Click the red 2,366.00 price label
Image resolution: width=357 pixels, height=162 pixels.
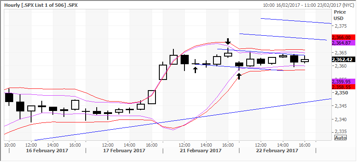click(343, 37)
